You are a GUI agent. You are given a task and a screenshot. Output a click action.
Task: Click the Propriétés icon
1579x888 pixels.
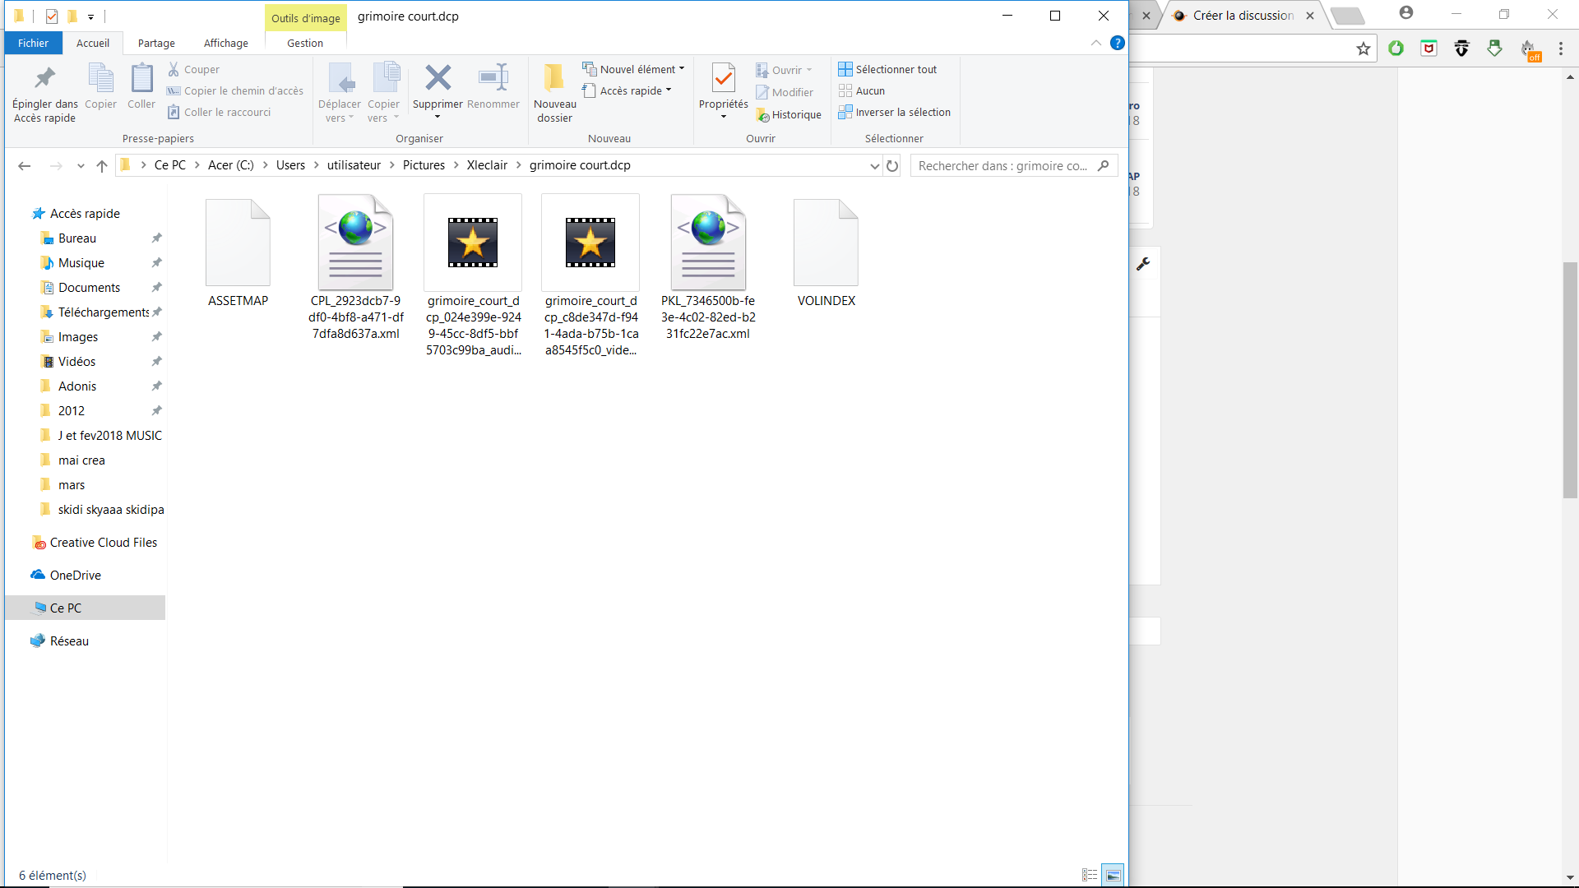coord(723,79)
